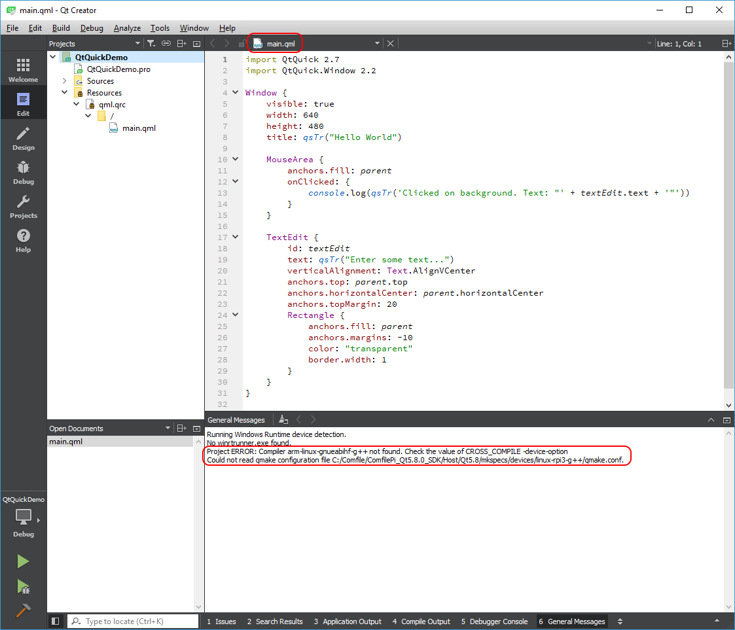Open Debug mode in sidebar

click(23, 171)
